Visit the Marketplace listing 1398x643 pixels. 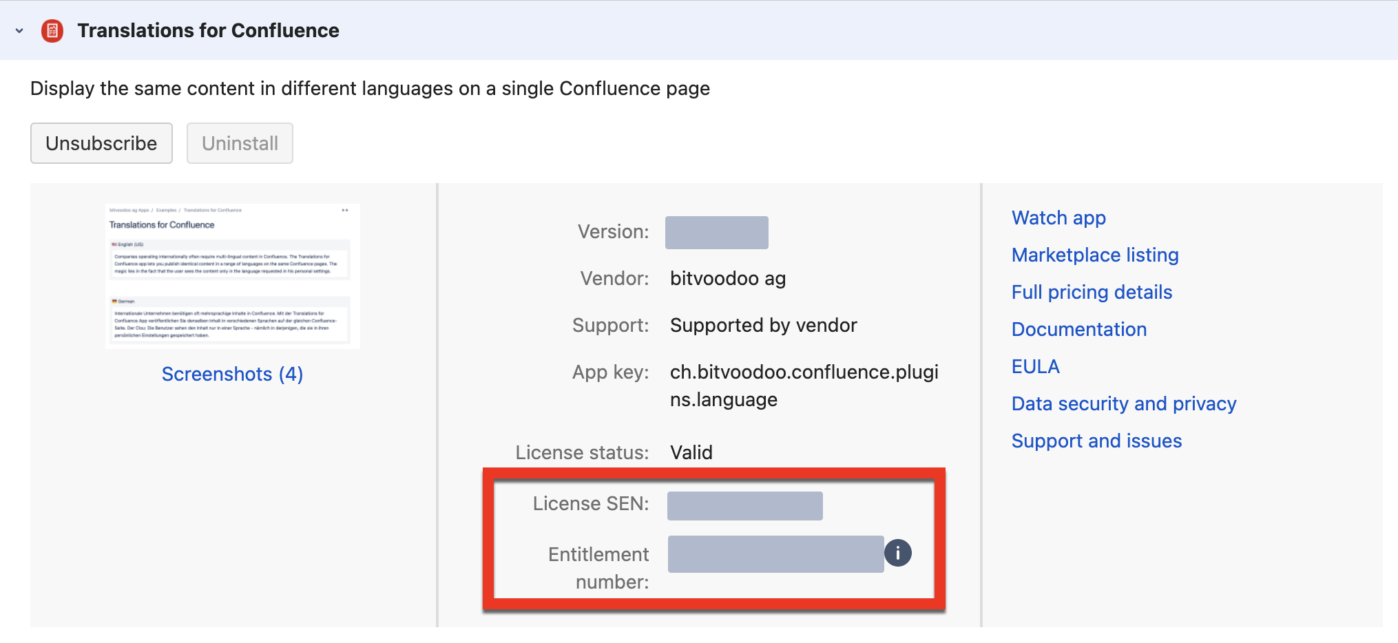click(x=1094, y=255)
